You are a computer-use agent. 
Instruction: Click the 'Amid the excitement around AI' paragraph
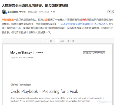[x=57, y=99]
